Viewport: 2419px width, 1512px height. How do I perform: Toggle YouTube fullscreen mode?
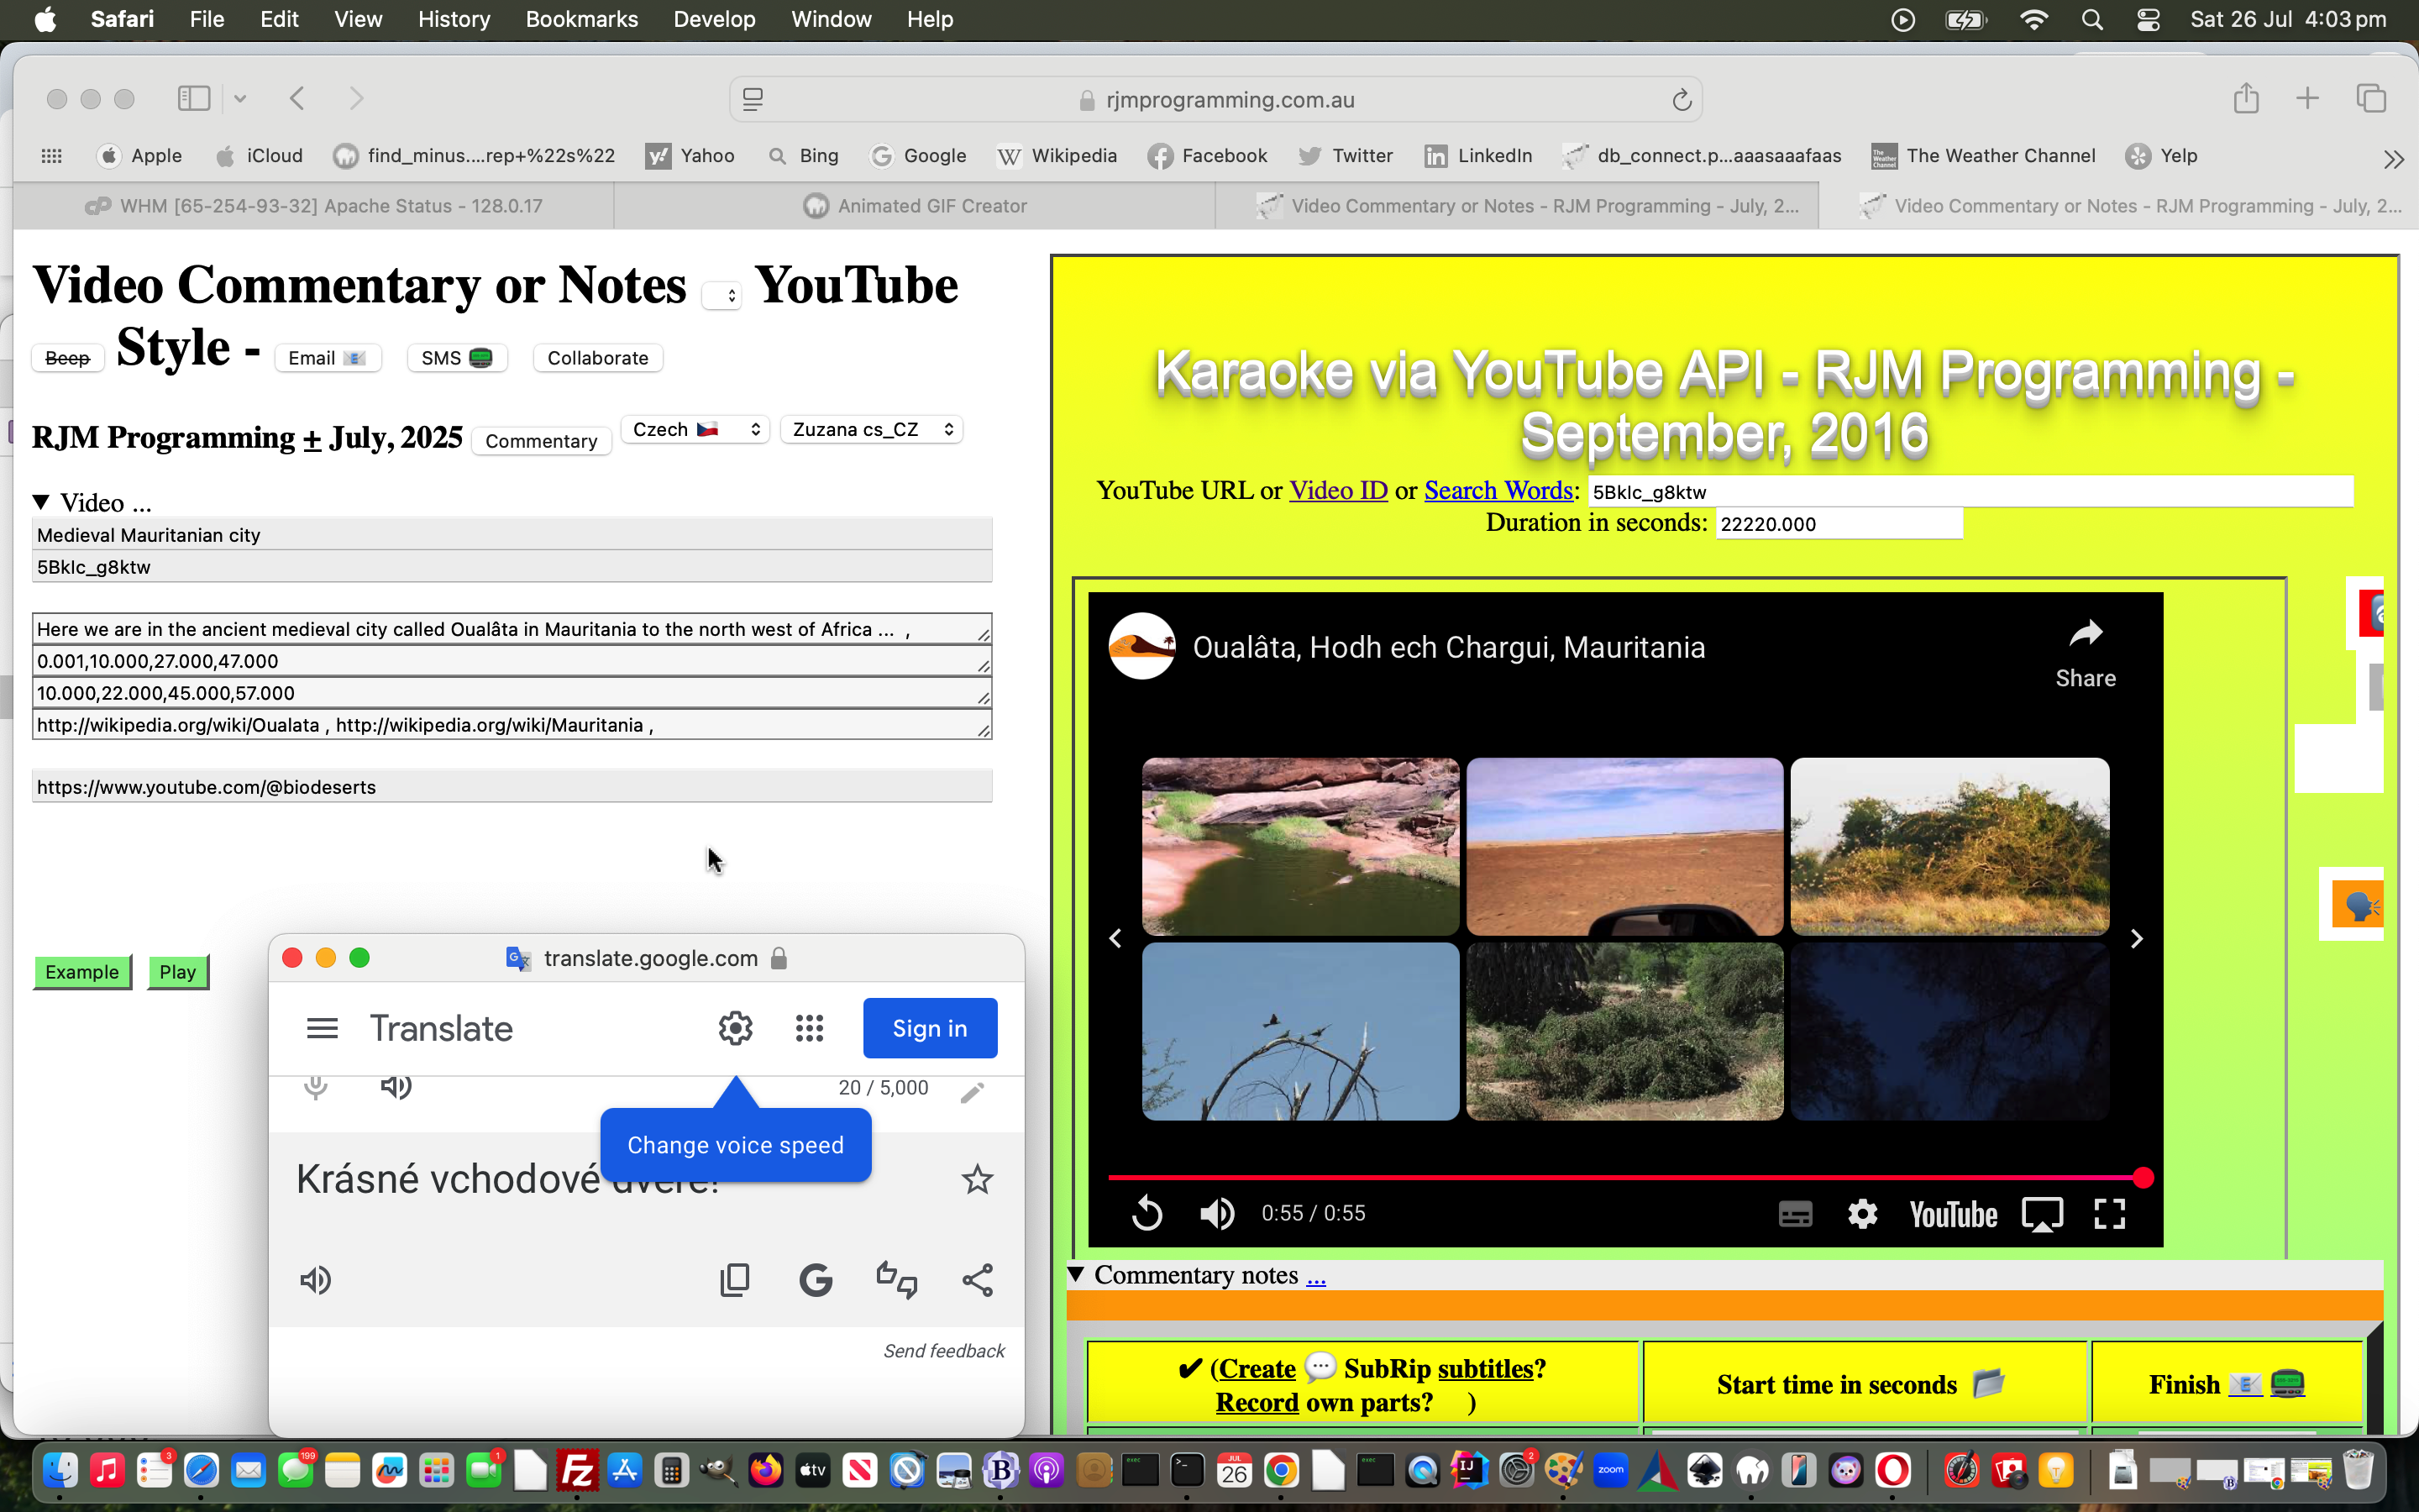pyautogui.click(x=2109, y=1214)
